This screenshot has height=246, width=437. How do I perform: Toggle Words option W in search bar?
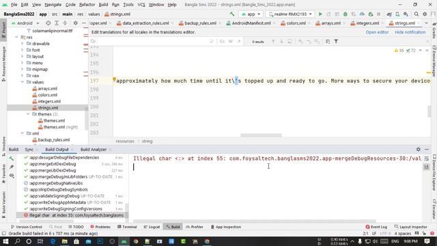coord(231,41)
